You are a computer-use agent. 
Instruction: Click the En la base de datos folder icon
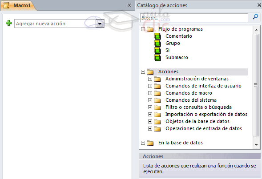pos(150,143)
